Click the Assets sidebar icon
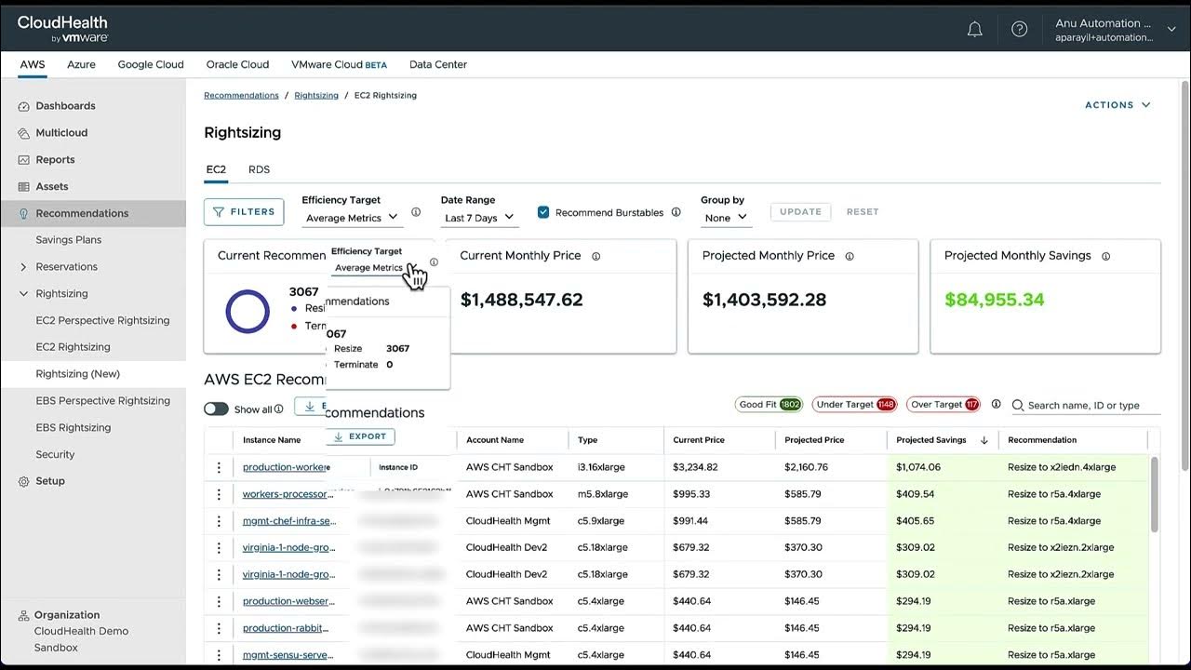1191x670 pixels. click(24, 187)
